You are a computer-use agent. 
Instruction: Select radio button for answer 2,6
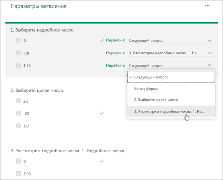click(18, 101)
